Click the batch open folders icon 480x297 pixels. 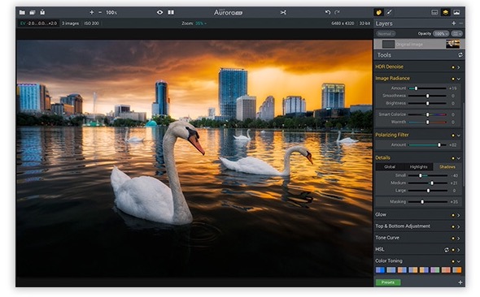33,12
